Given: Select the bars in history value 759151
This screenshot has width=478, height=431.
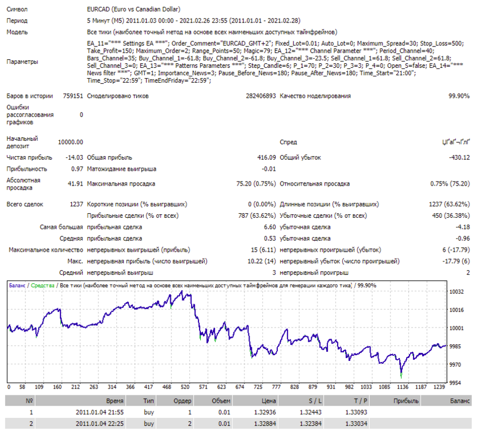Looking at the screenshot, I should pos(73,96).
